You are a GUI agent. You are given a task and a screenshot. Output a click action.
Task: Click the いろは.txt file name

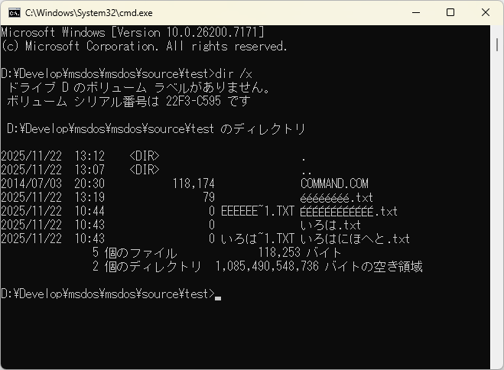coord(330,225)
